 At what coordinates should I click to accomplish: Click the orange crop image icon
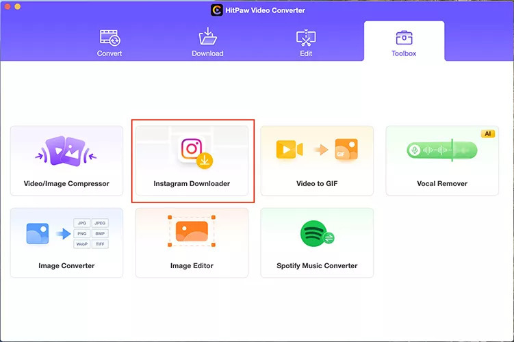pyautogui.click(x=192, y=231)
